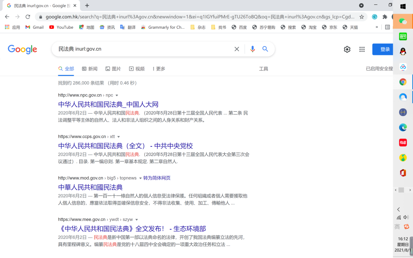Click the browser back arrow
Screen dimensions: 413x258
(7, 17)
